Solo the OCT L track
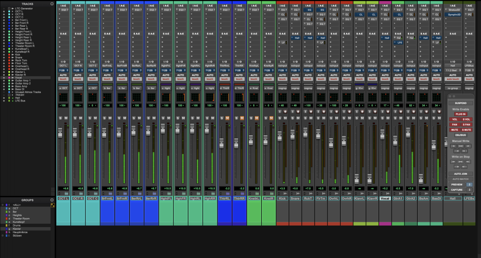The image size is (481, 258). 60,117
